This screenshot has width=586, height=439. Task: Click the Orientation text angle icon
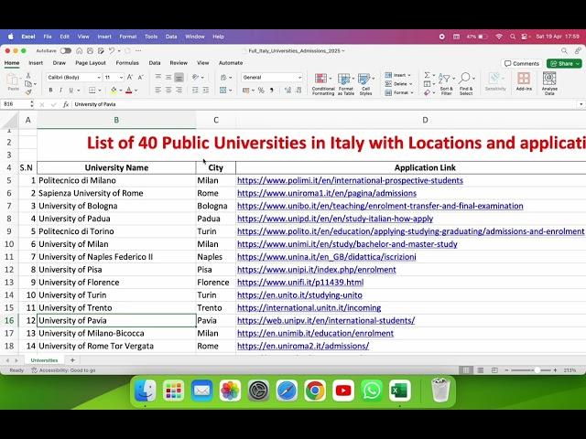pyautogui.click(x=195, y=77)
